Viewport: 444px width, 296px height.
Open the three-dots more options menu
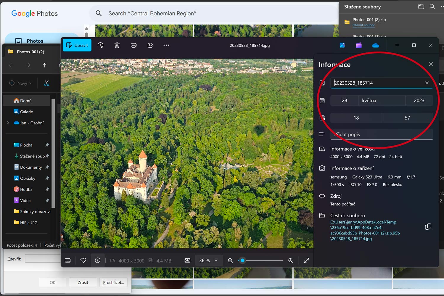pos(166,45)
